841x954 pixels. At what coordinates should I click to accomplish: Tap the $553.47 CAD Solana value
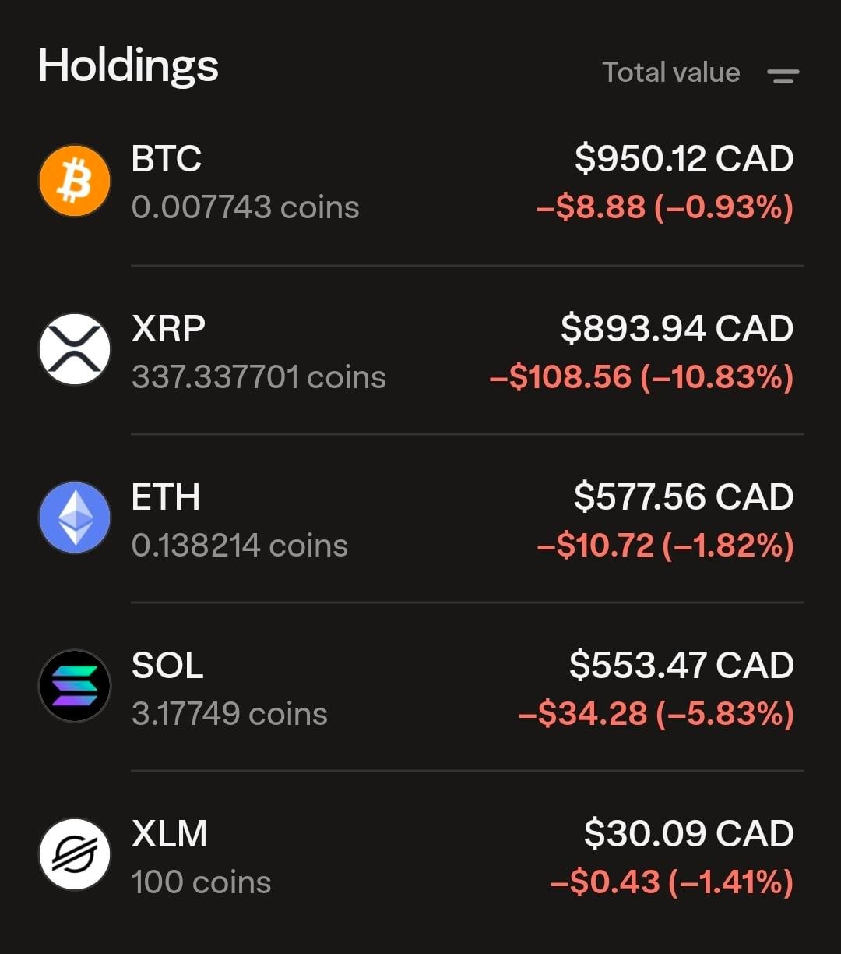point(681,665)
